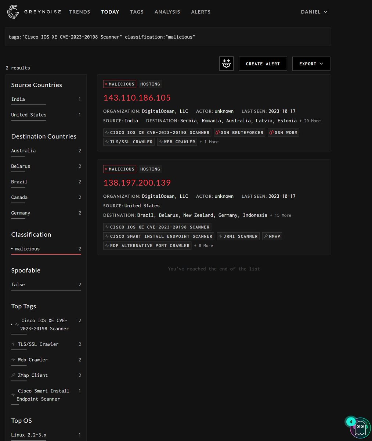Screen dimensions: 372x441
Task: Expand '+ 20 More' destination countries
Action: (310, 121)
